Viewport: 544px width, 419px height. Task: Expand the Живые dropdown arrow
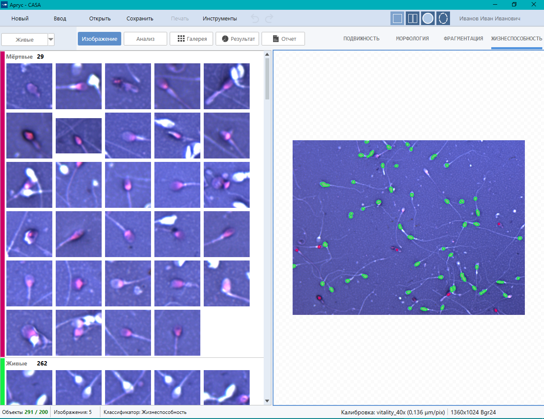pos(51,40)
